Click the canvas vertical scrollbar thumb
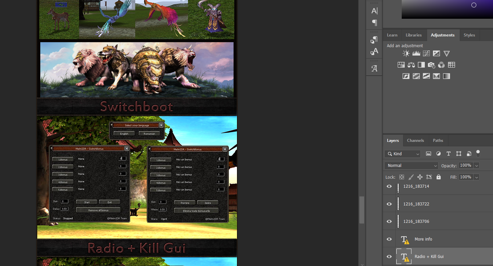This screenshot has height=266, width=493. 361,210
